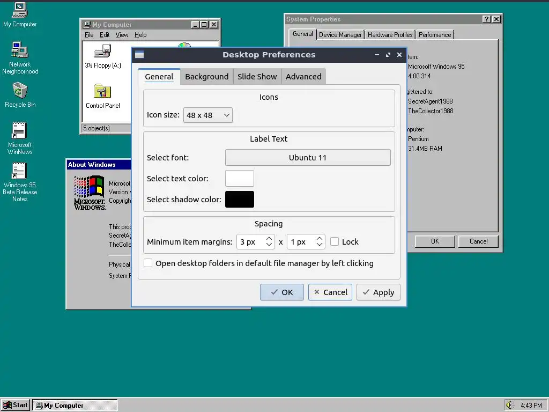The height and width of the screenshot is (412, 549).
Task: Switch to the Slide Show tab
Action: pyautogui.click(x=257, y=77)
